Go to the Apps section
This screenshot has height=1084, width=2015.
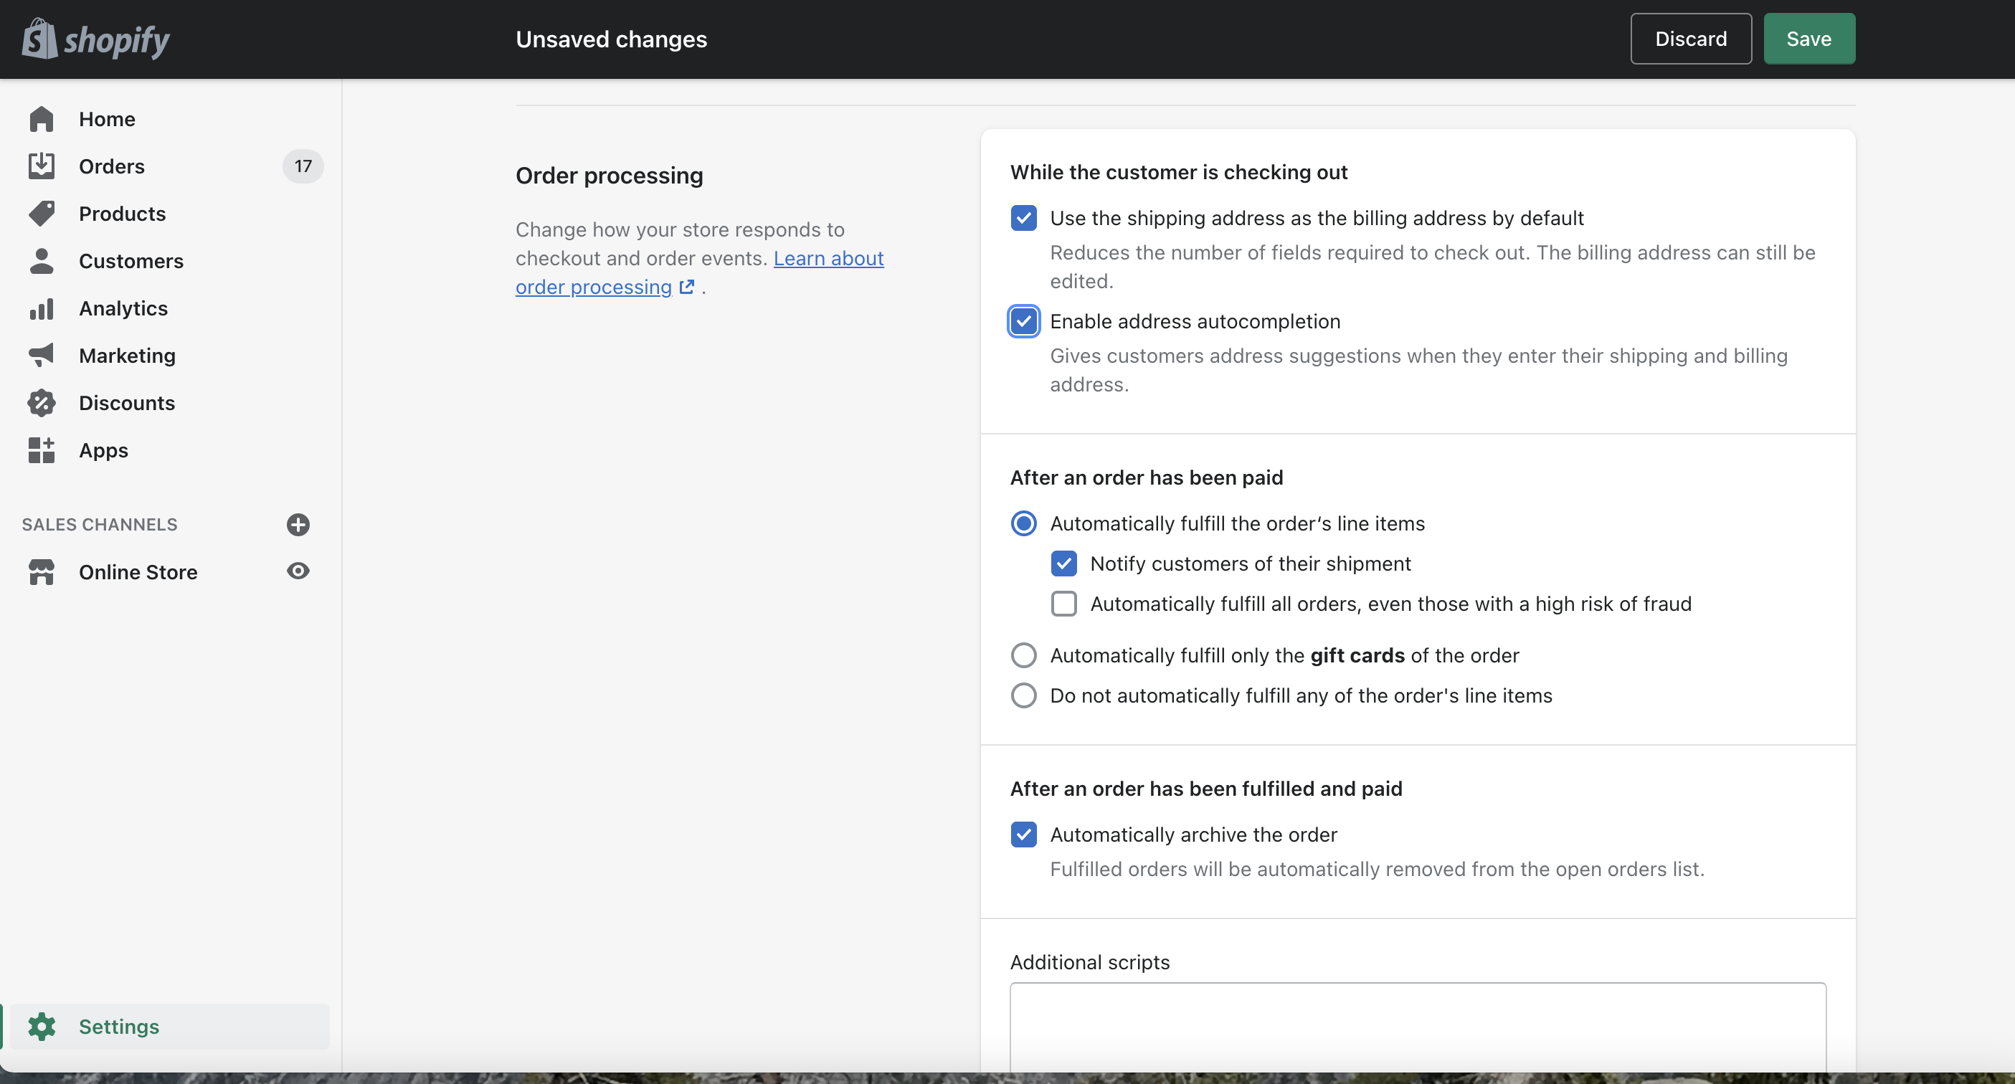point(103,450)
